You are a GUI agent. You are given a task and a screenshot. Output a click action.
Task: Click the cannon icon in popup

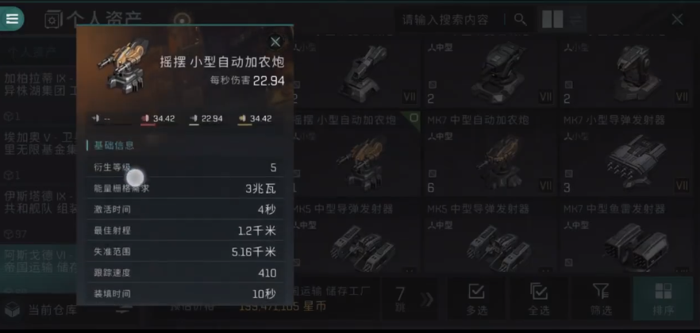tap(122, 66)
